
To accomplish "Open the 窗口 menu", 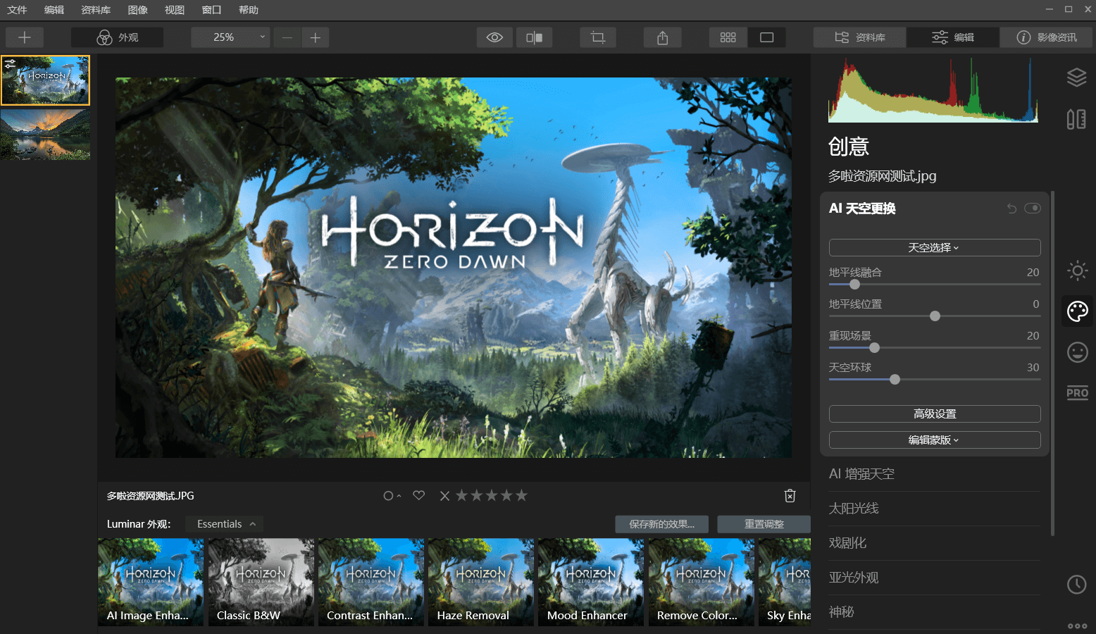I will (x=211, y=10).
